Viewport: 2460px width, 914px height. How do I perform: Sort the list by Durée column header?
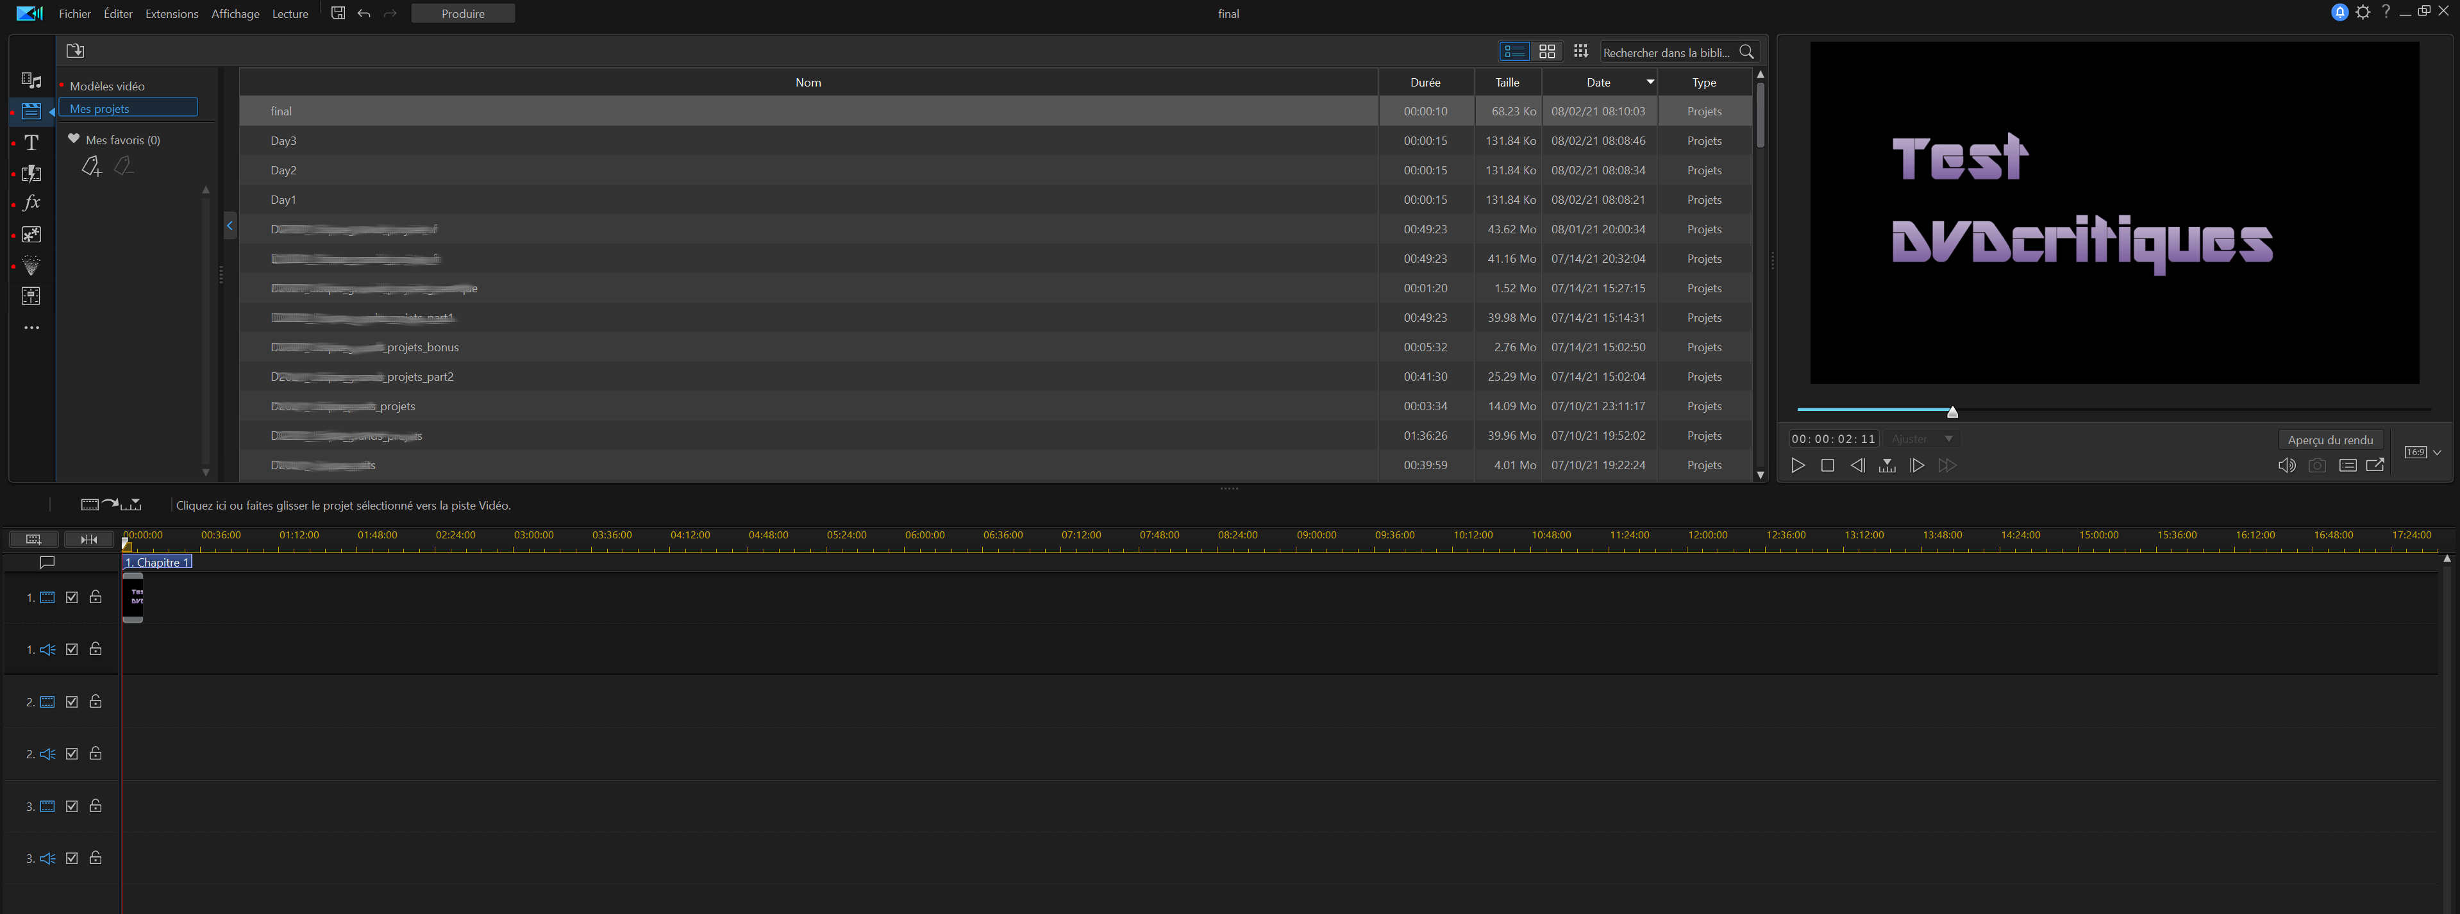1426,82
